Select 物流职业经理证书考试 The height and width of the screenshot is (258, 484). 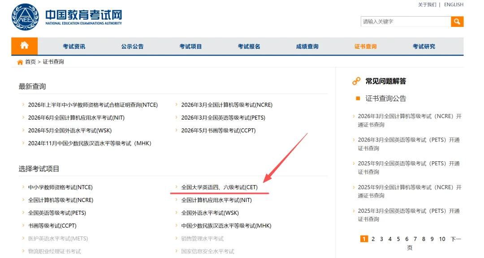54,251
